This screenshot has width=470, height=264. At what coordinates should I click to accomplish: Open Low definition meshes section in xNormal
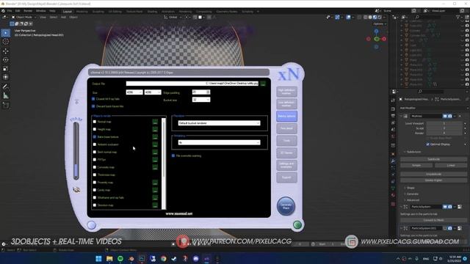pyautogui.click(x=286, y=104)
